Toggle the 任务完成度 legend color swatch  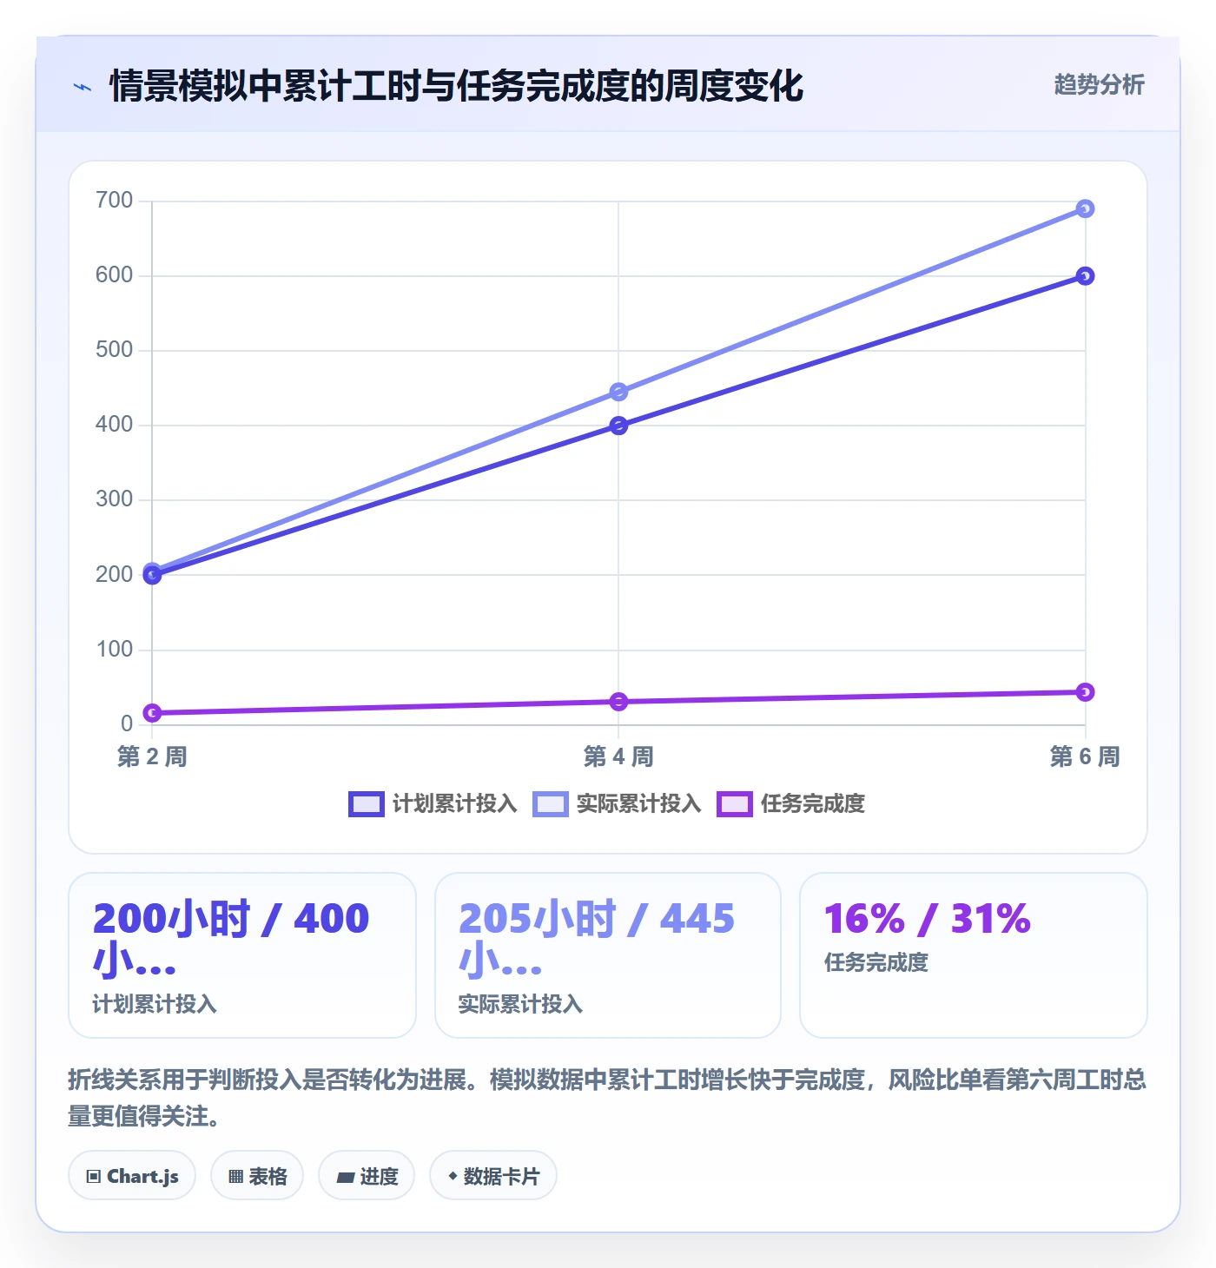pos(734,804)
